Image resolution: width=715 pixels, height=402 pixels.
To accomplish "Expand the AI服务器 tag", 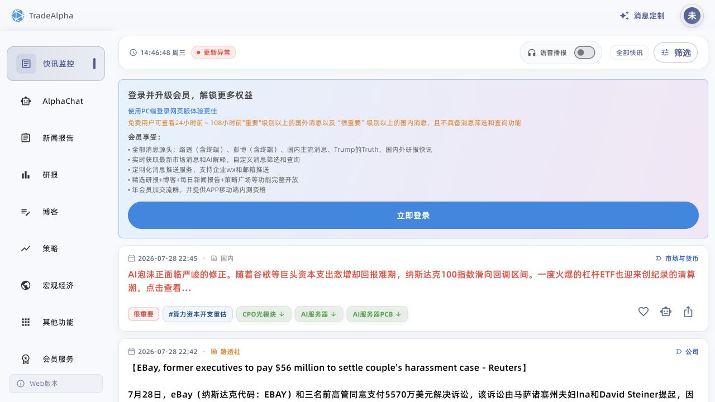I will [319, 314].
